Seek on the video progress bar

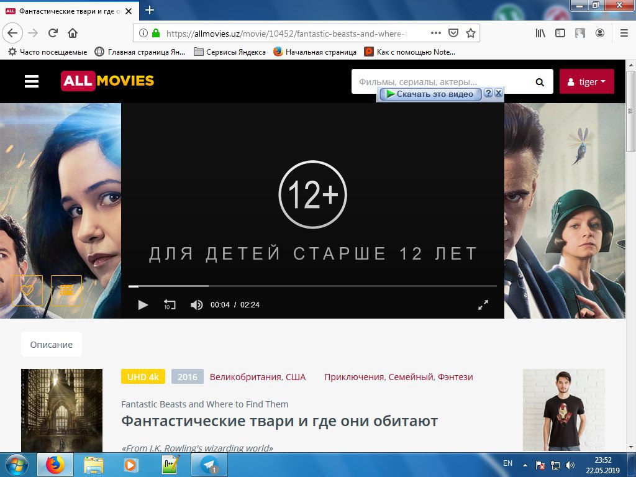point(313,286)
